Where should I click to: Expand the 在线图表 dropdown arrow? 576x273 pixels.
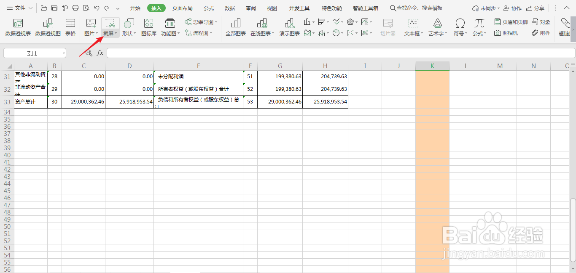coord(273,34)
